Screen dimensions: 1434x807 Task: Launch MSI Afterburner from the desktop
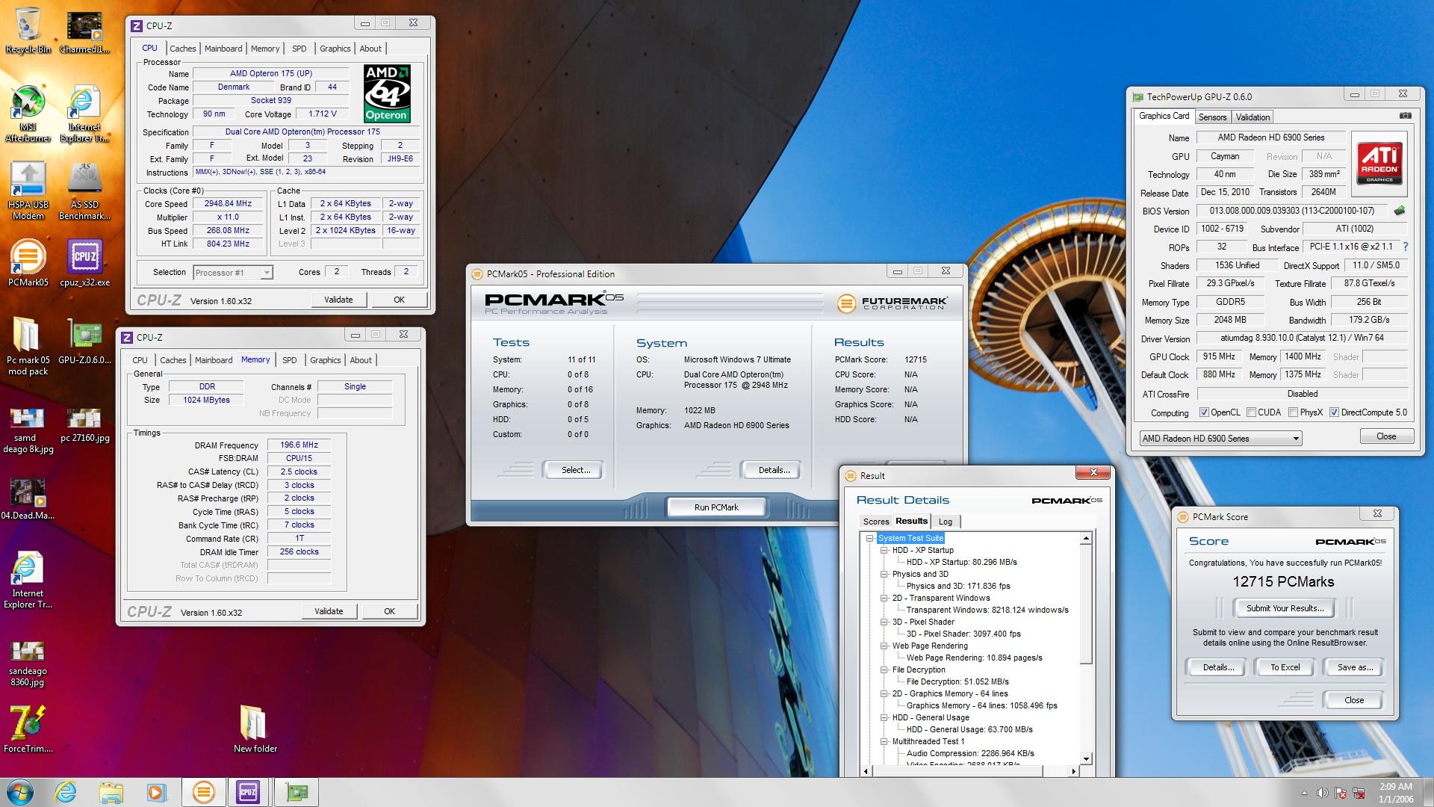click(28, 114)
